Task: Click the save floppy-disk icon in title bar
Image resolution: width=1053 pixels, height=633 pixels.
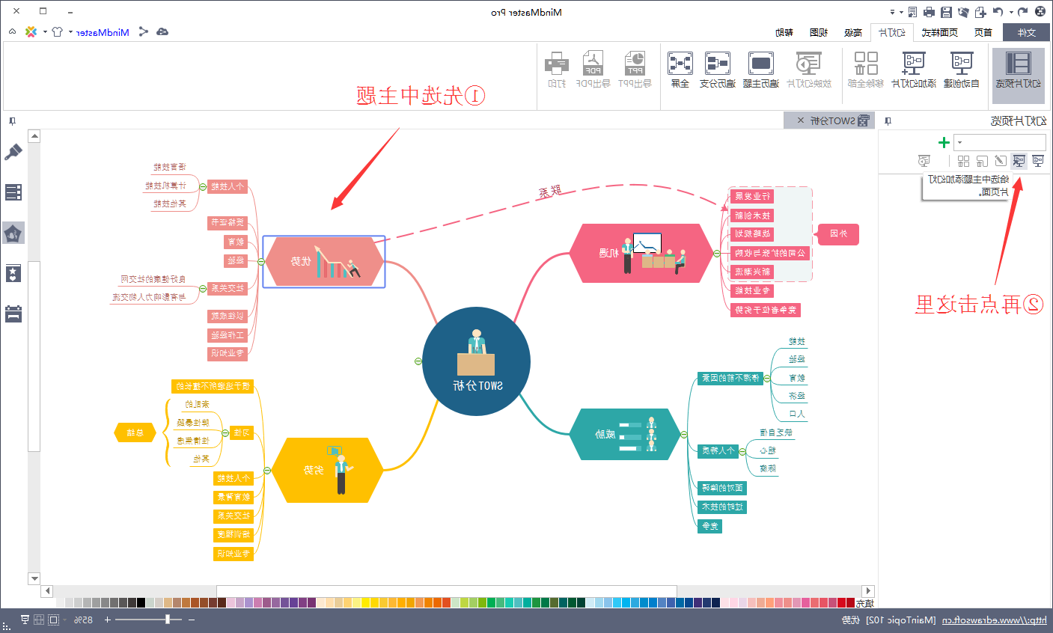Action: [946, 12]
